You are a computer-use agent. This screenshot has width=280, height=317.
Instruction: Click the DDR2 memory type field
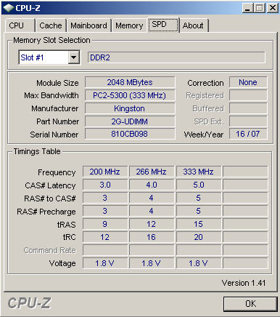point(176,57)
